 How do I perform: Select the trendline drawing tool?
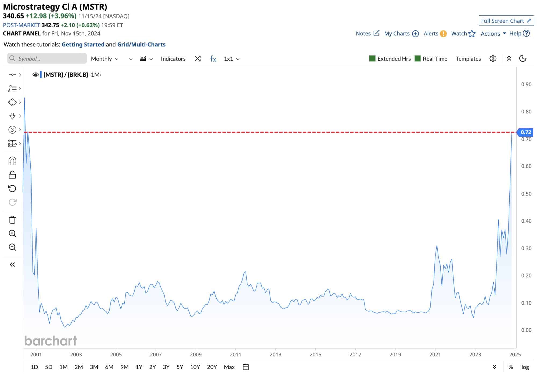pos(12,75)
